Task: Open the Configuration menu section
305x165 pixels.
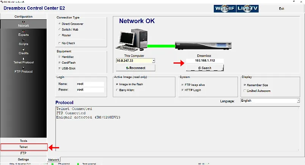Action: [23, 17]
